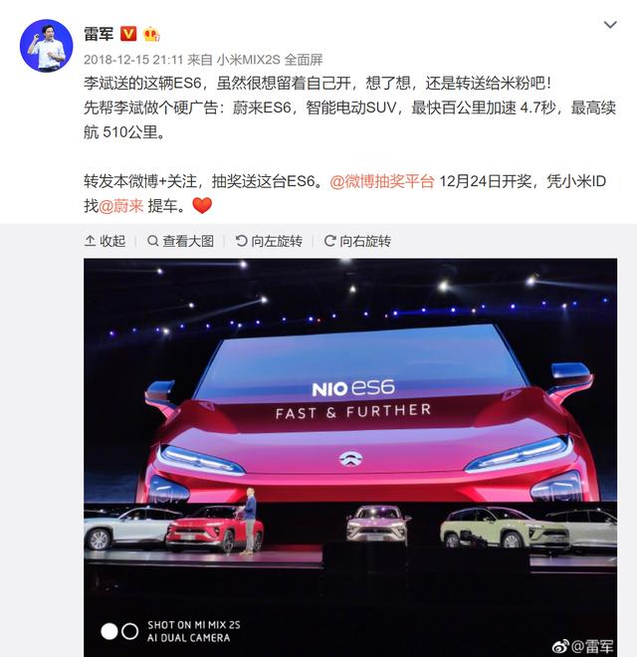
Task: Rotate image right with 向右旋转
Action: point(357,241)
